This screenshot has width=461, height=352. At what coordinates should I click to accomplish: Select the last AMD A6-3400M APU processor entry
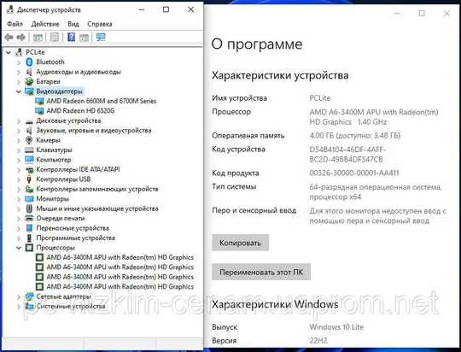click(x=120, y=286)
